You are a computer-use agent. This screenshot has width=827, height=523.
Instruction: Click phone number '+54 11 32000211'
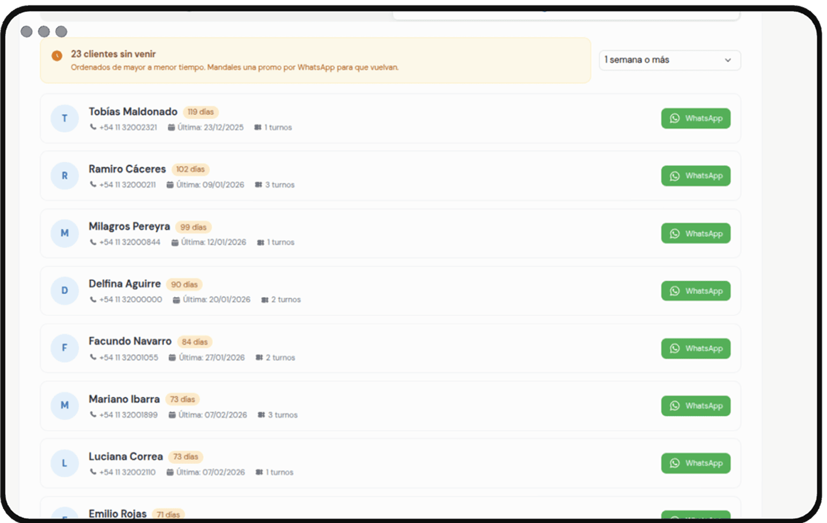[x=127, y=185]
